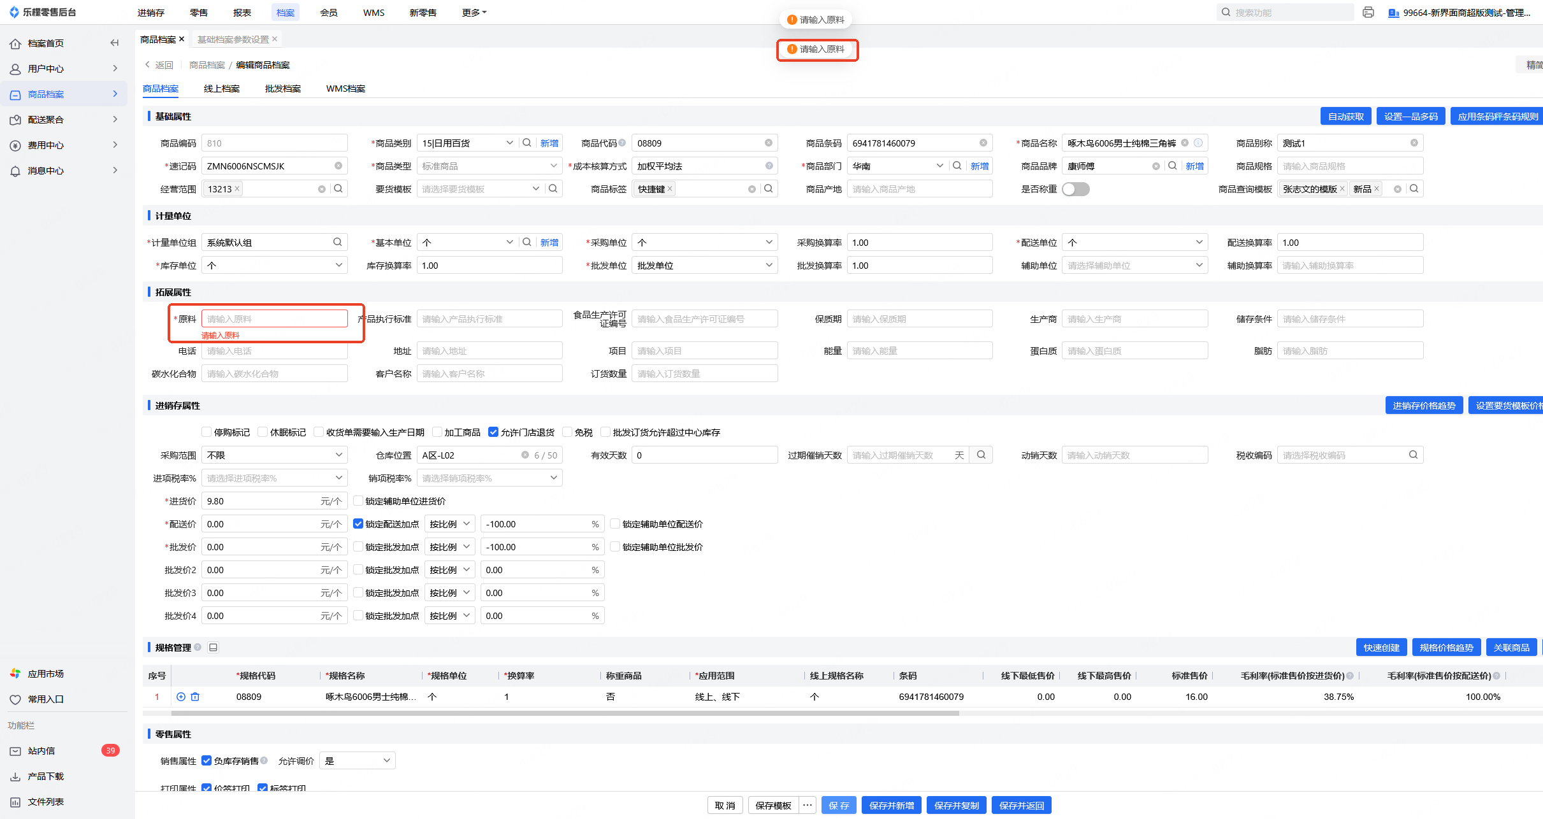Image resolution: width=1543 pixels, height=819 pixels.
Task: Click the add row icon in 规格管理 table
Action: tap(181, 697)
